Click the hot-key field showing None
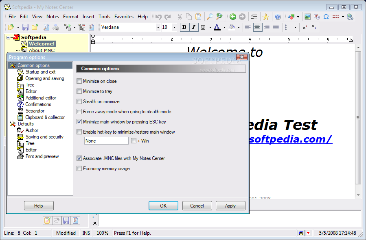 pos(106,141)
